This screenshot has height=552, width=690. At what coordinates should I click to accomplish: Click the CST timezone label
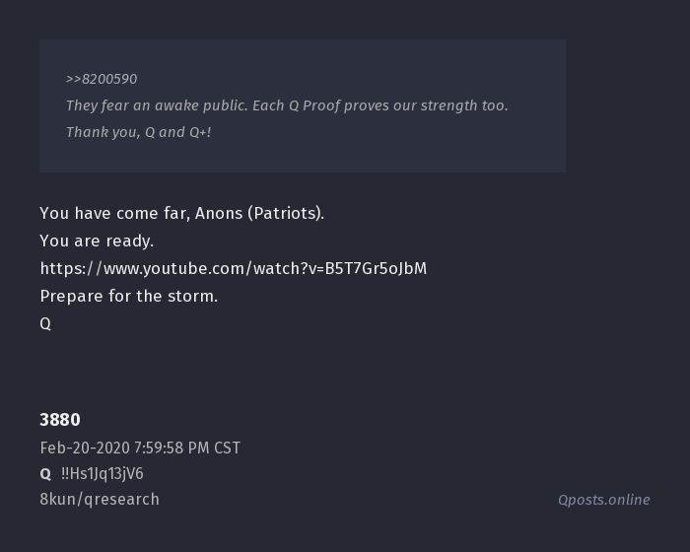coord(227,448)
